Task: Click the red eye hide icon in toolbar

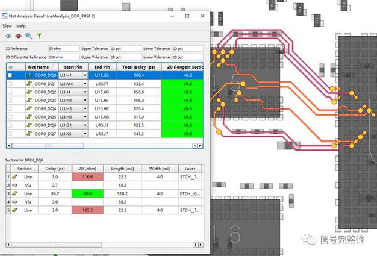Action: 19,36
